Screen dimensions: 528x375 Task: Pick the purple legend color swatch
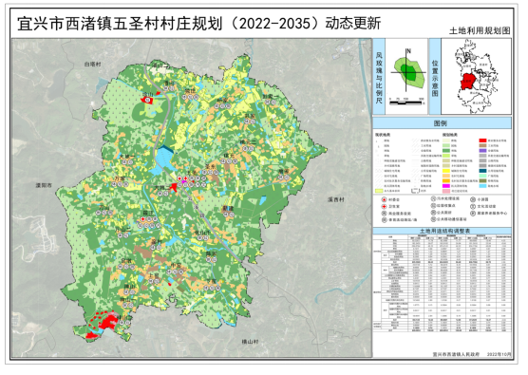(x=483, y=151)
